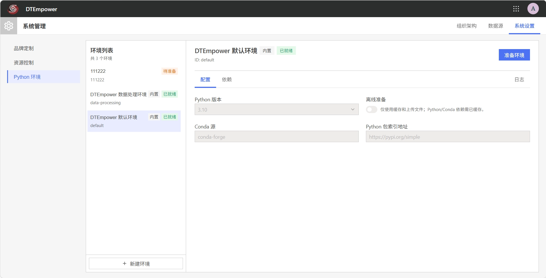546x278 pixels.
Task: Click 已就绪 tag on 数据处理环境 row
Action: [170, 94]
